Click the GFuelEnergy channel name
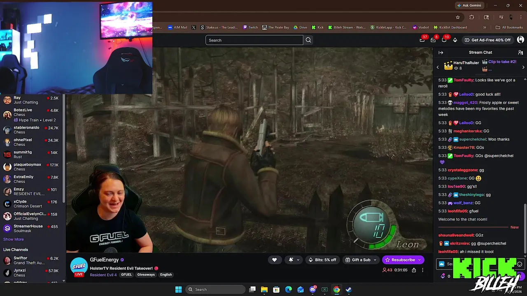527x296 pixels. [x=104, y=260]
